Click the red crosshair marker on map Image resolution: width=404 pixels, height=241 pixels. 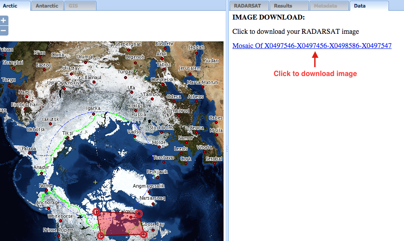pos(99,165)
